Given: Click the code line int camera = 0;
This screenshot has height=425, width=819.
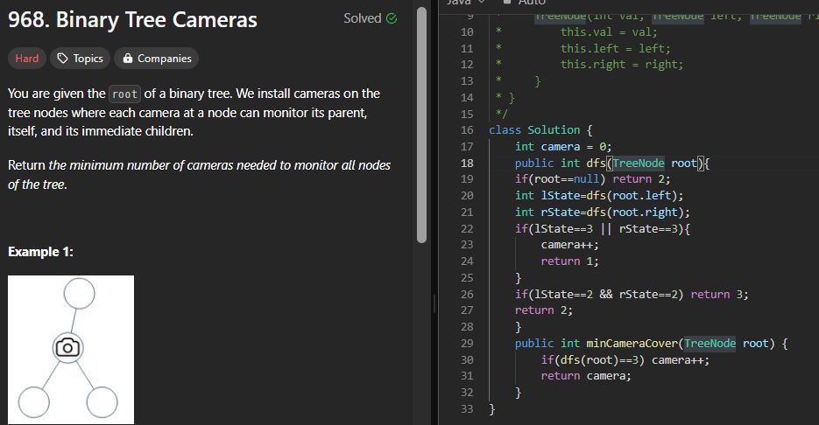Looking at the screenshot, I should pos(563,147).
